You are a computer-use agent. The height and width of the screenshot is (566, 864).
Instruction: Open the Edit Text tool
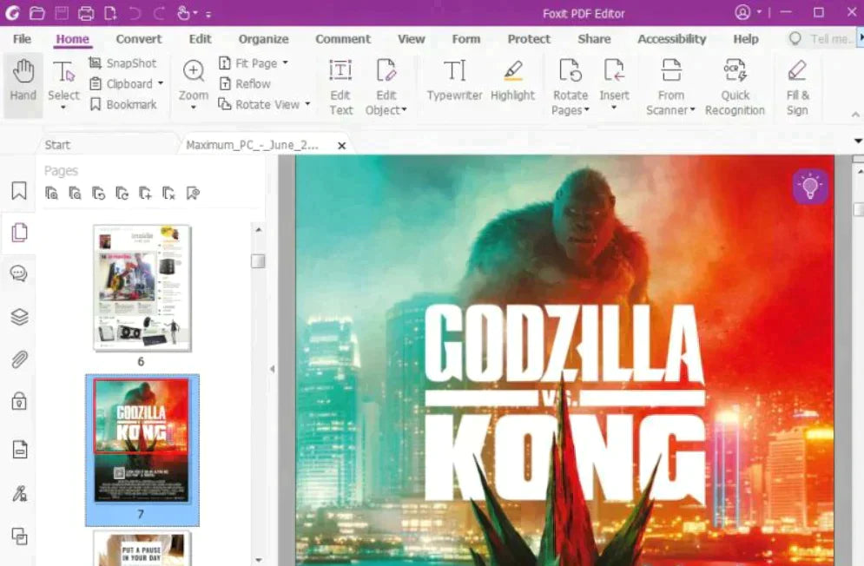(340, 87)
